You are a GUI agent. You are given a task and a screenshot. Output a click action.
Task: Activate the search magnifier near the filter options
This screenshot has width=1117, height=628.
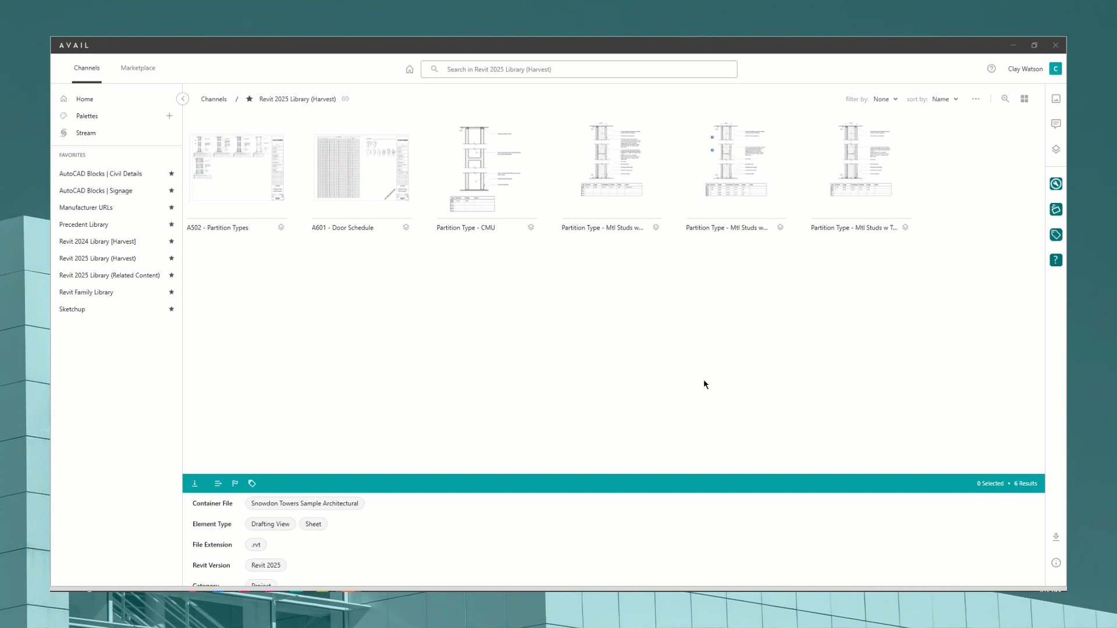click(1005, 99)
